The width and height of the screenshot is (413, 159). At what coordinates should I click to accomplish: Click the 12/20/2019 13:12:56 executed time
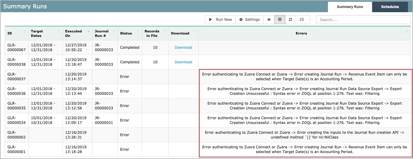(x=76, y=106)
